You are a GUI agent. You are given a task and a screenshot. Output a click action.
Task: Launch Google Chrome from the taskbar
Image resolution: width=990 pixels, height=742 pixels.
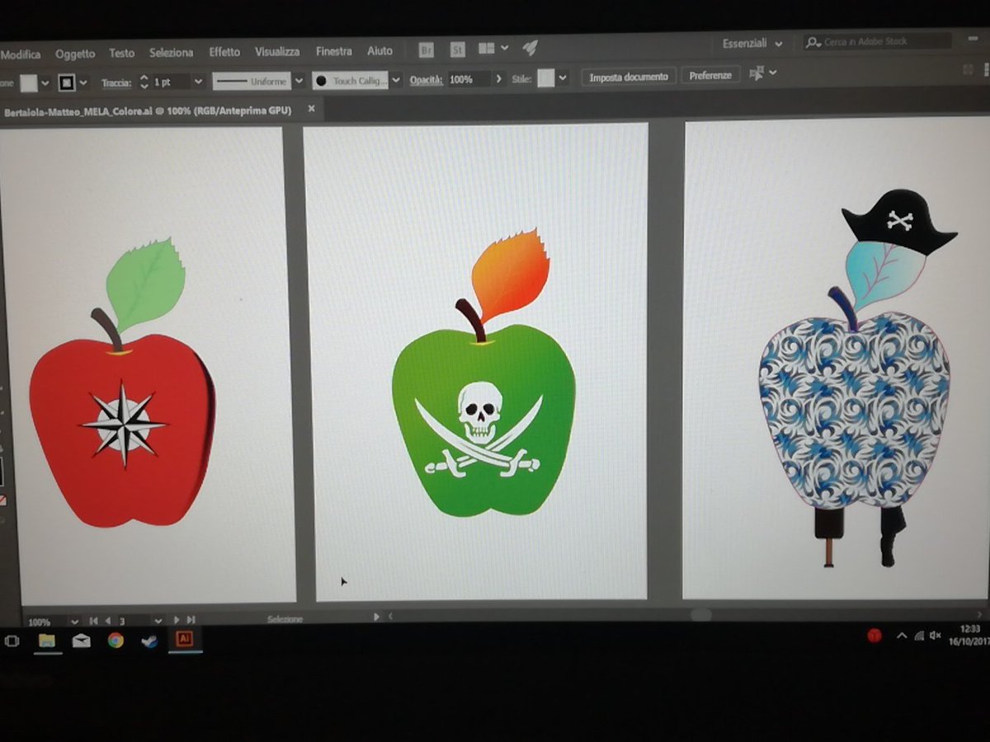click(x=115, y=640)
